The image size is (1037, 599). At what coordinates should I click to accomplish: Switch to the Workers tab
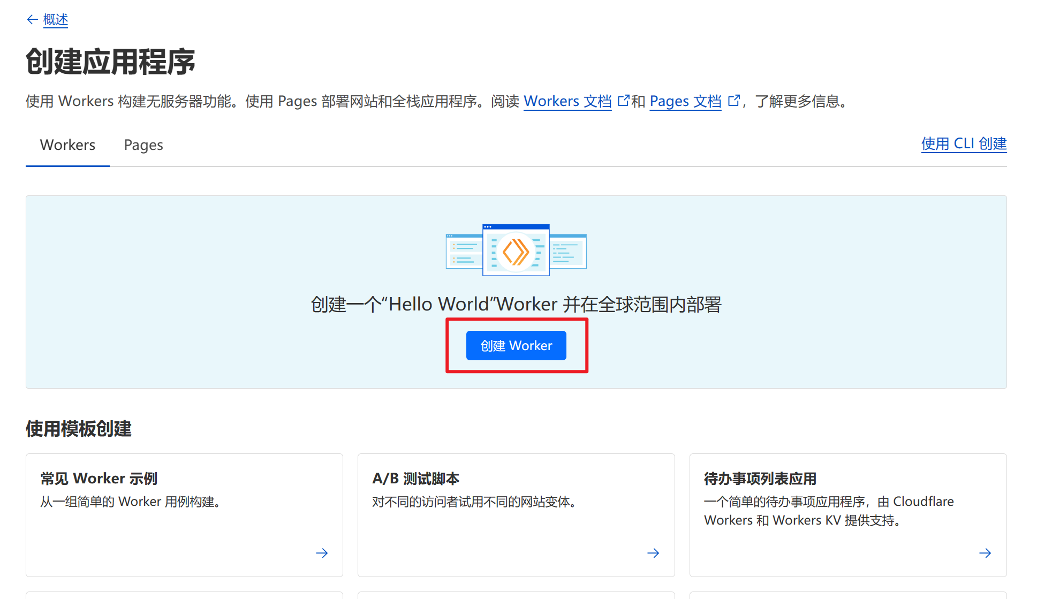coord(67,145)
